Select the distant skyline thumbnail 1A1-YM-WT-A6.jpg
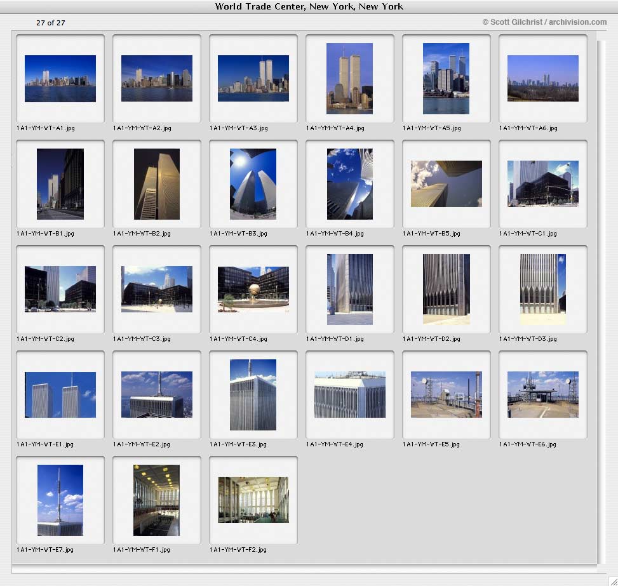Viewport: 618px width, 586px height. (543, 79)
